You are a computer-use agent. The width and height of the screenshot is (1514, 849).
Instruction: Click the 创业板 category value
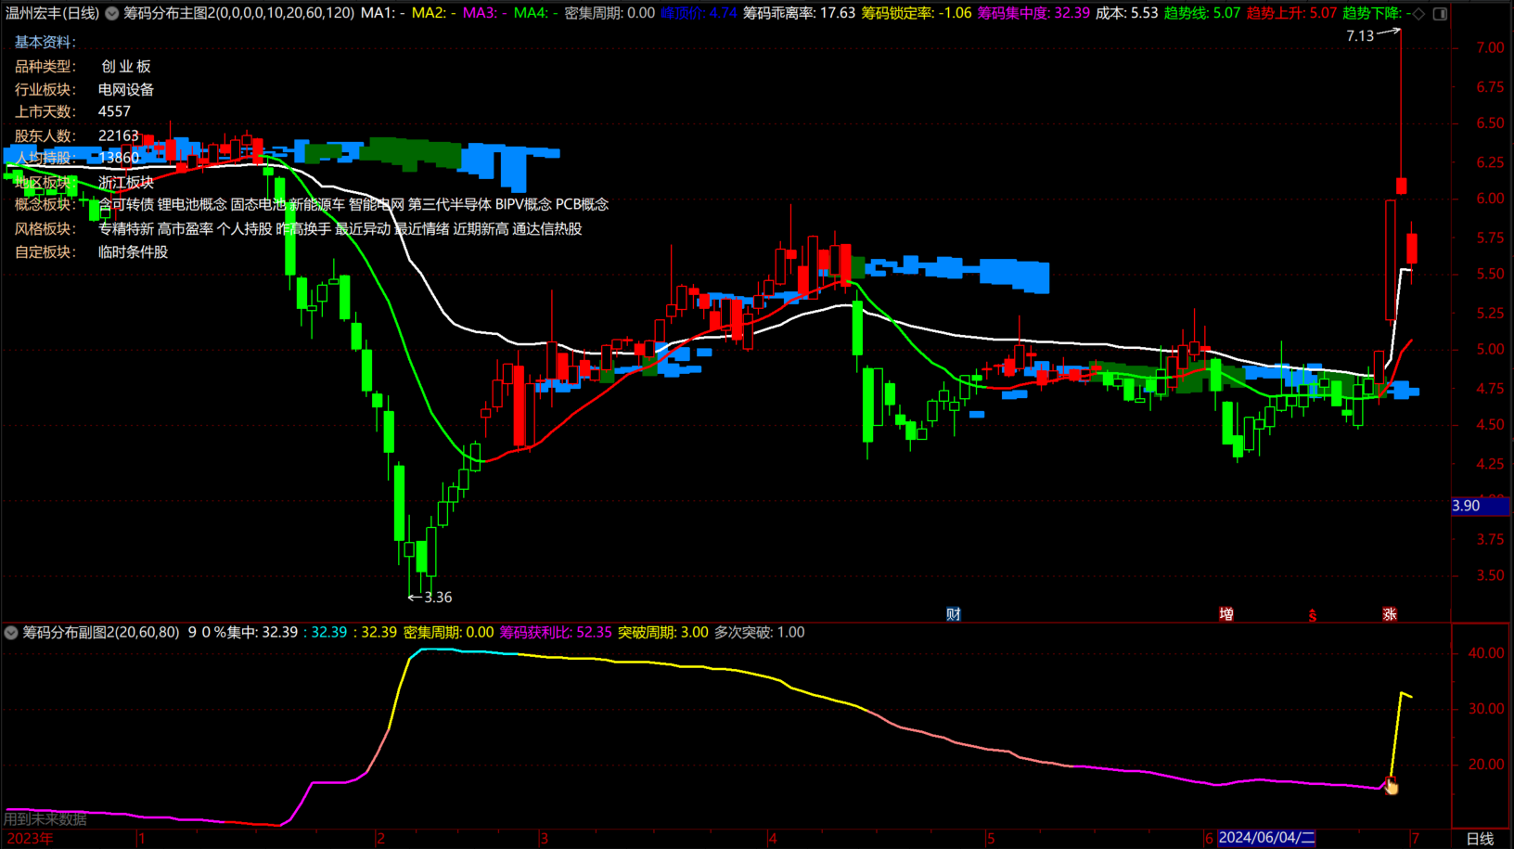[126, 66]
